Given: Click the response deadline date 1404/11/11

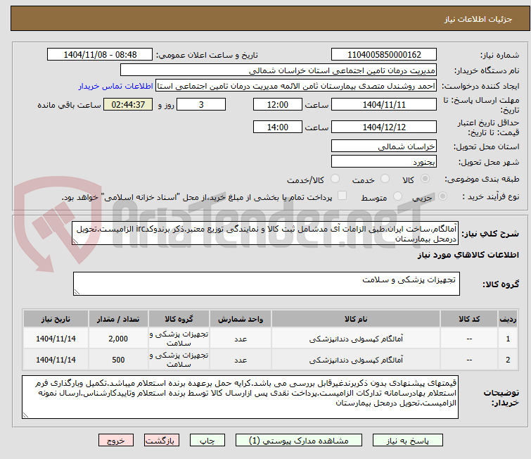Looking at the screenshot, I should click(x=384, y=104).
